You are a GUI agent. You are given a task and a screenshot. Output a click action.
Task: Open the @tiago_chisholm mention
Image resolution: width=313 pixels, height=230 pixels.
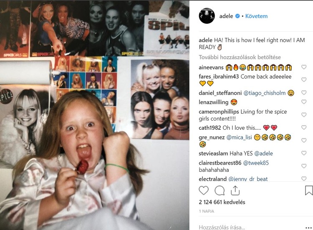click(x=265, y=93)
